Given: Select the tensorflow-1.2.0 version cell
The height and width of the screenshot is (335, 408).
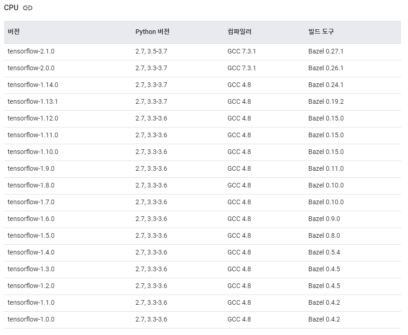Looking at the screenshot, I should [x=31, y=286].
